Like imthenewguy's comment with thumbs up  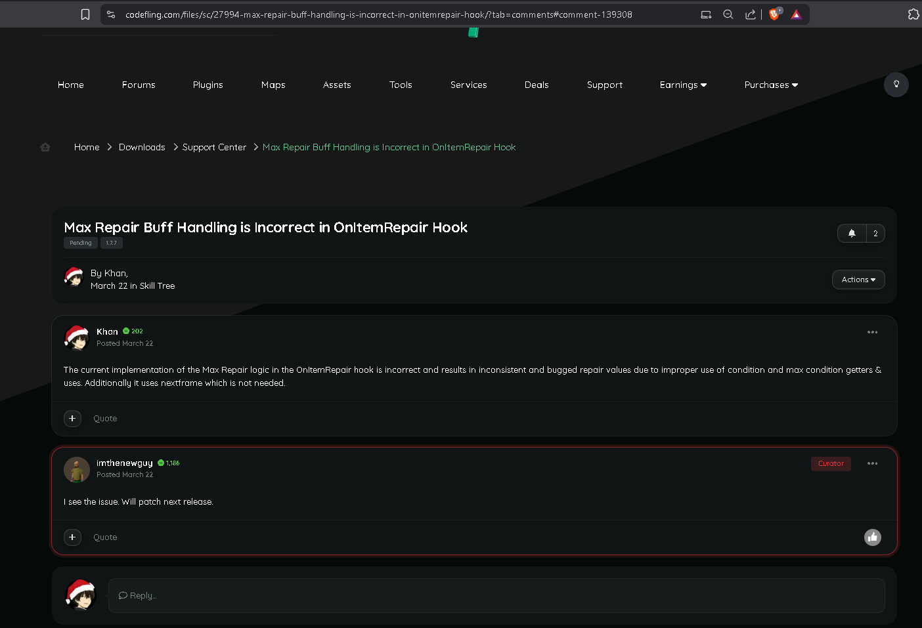click(x=872, y=537)
